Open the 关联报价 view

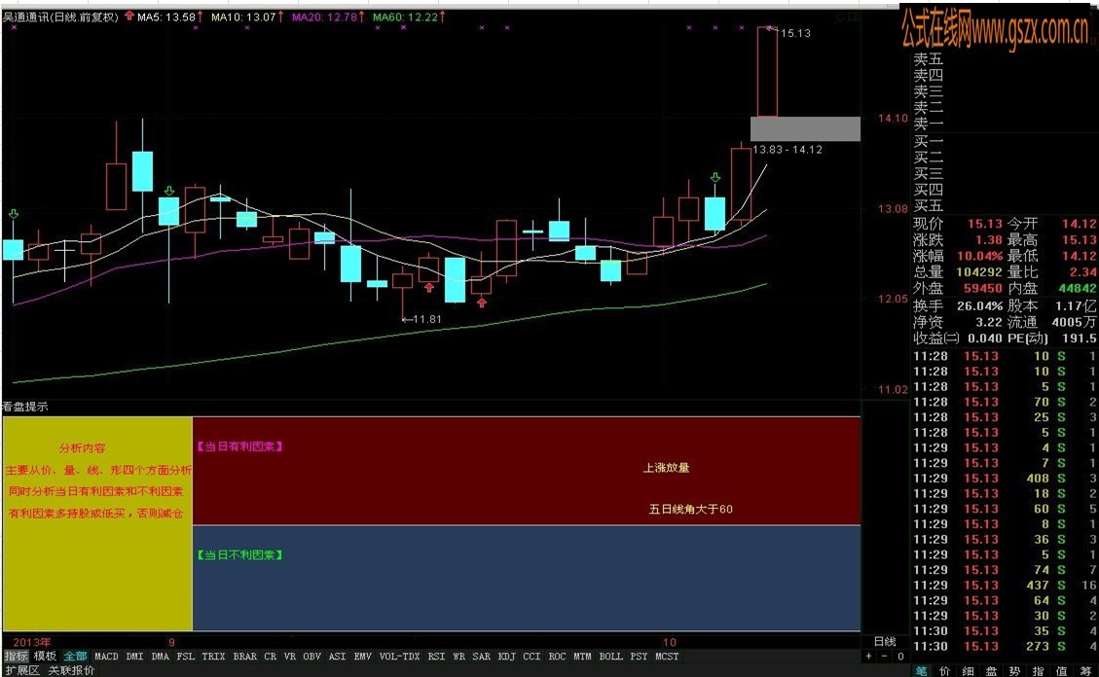(71, 670)
